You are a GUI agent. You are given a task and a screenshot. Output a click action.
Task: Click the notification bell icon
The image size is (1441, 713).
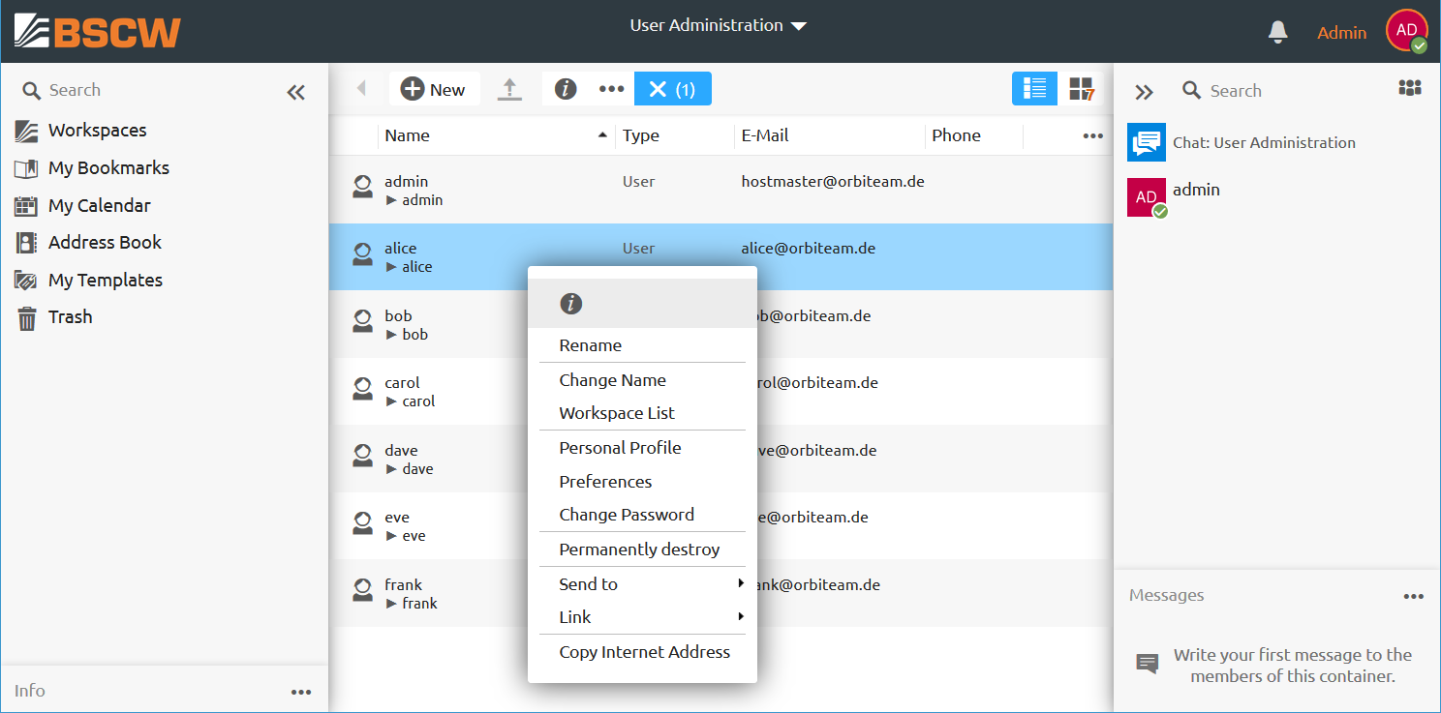[1277, 32]
